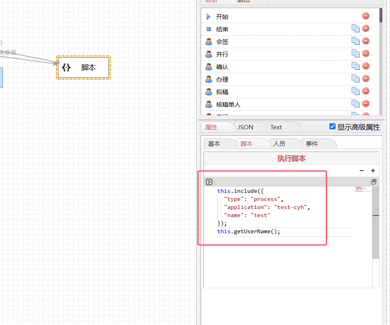
Task: Click the 执行脚本 section header
Action: tap(291, 158)
